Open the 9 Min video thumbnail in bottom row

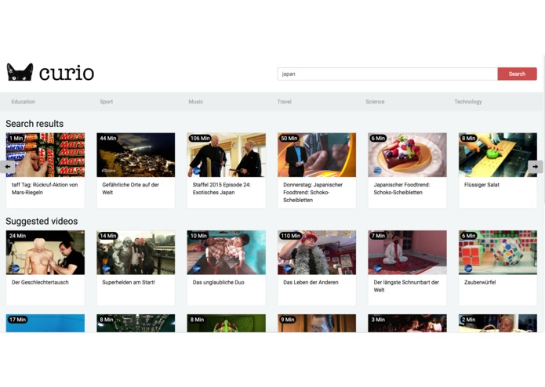coord(317,323)
